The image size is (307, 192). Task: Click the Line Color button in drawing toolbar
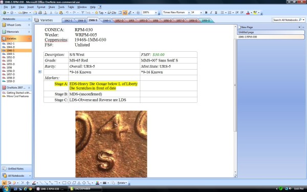pyautogui.click(x=97, y=183)
